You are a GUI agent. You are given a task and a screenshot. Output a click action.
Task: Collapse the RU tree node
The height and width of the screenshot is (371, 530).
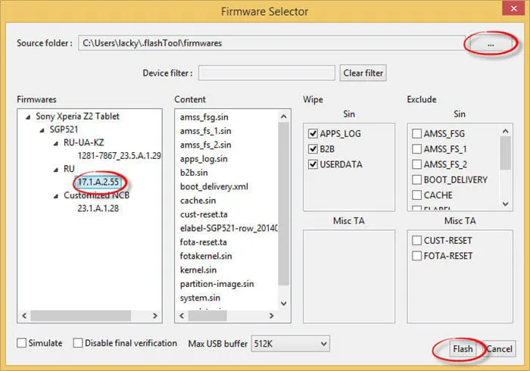[x=56, y=170]
